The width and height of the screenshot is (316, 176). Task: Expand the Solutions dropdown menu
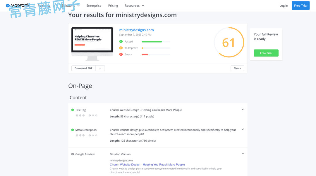pos(71,6)
